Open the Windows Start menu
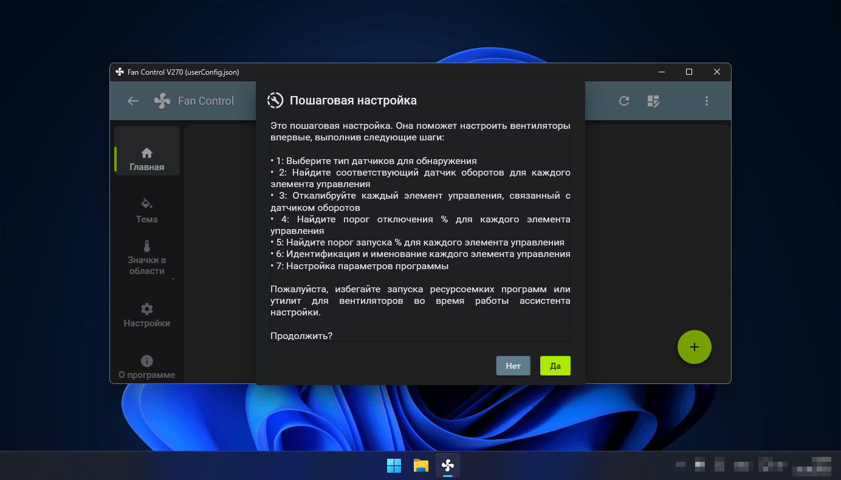This screenshot has width=841, height=480. pos(394,465)
